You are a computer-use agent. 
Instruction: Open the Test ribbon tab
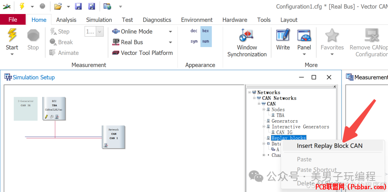click(x=127, y=20)
